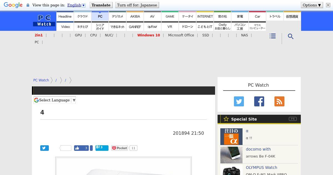Click the magnifier search icon
The width and height of the screenshot is (333, 175).
coord(291,36)
